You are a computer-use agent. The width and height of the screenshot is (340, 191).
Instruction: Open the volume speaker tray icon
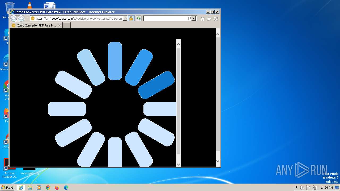pyautogui.click(x=302, y=188)
